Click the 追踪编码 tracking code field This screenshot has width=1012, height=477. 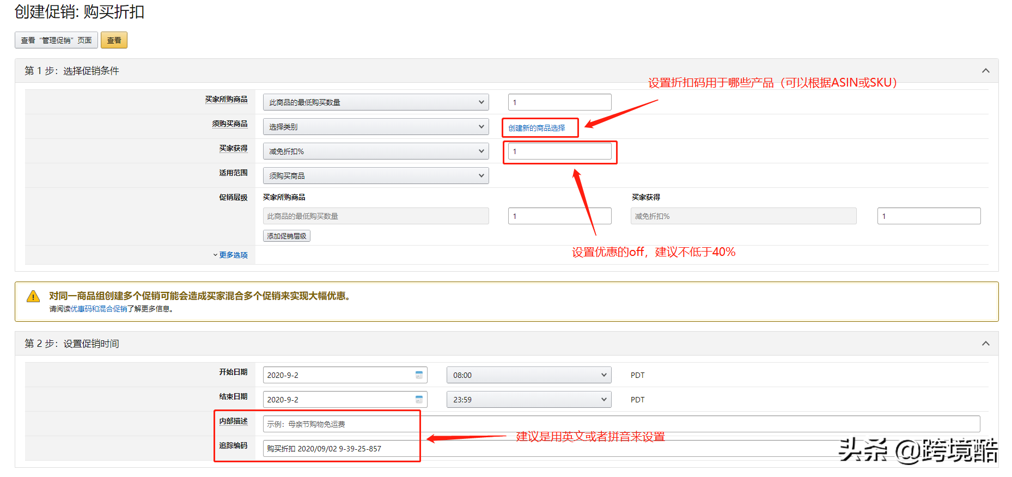(x=621, y=449)
